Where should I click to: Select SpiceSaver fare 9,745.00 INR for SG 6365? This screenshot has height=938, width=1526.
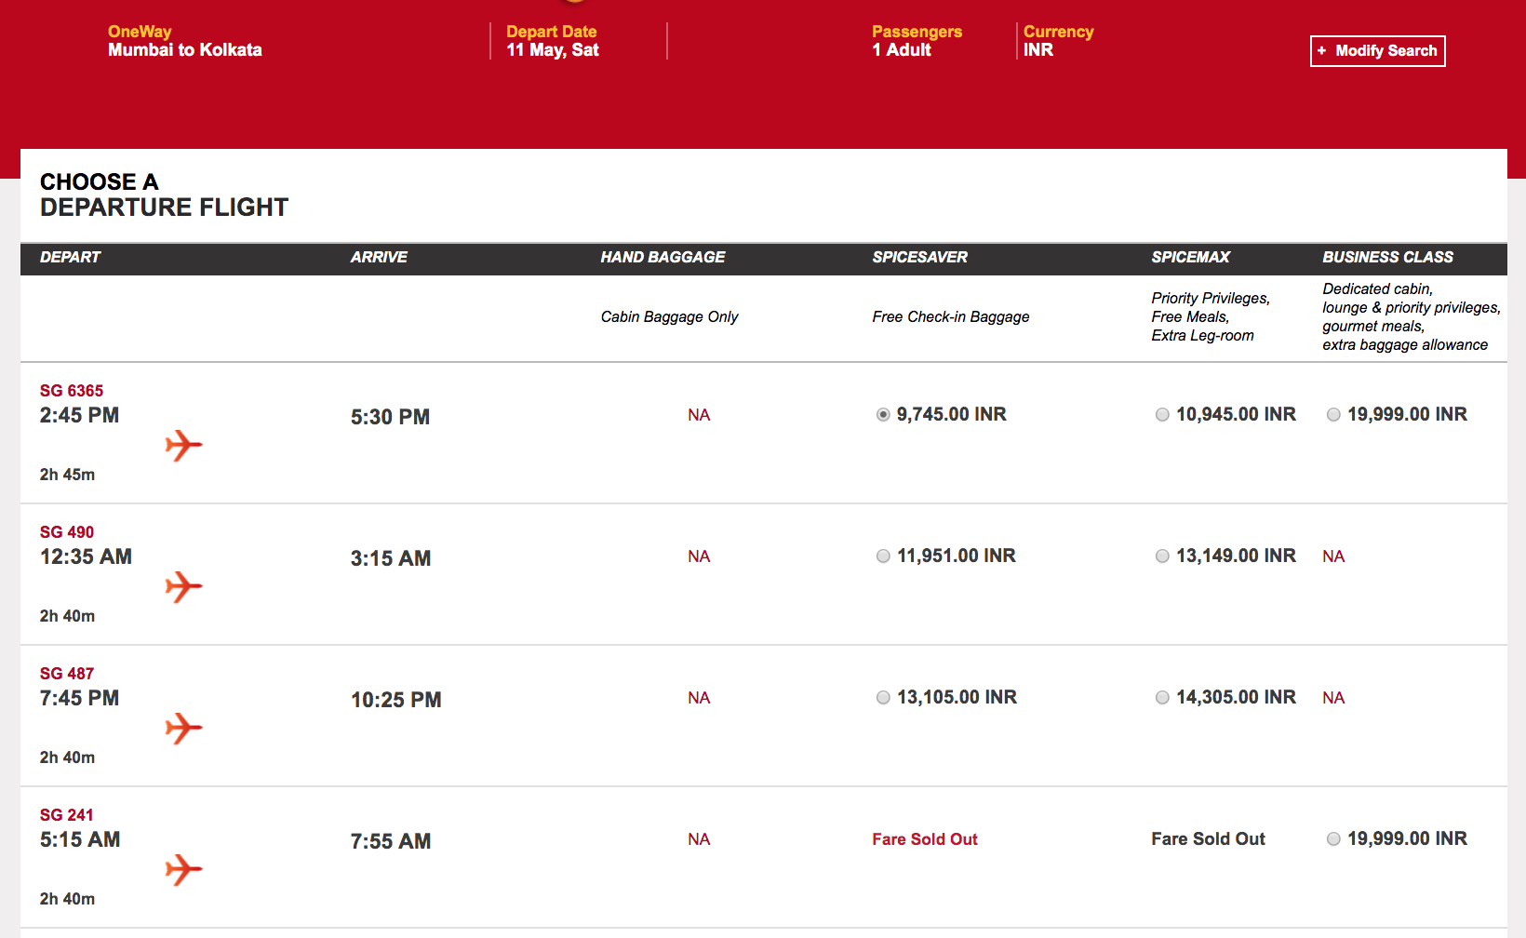tap(882, 415)
